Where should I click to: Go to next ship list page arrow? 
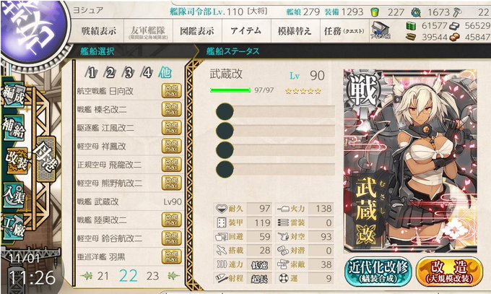[x=173, y=276]
